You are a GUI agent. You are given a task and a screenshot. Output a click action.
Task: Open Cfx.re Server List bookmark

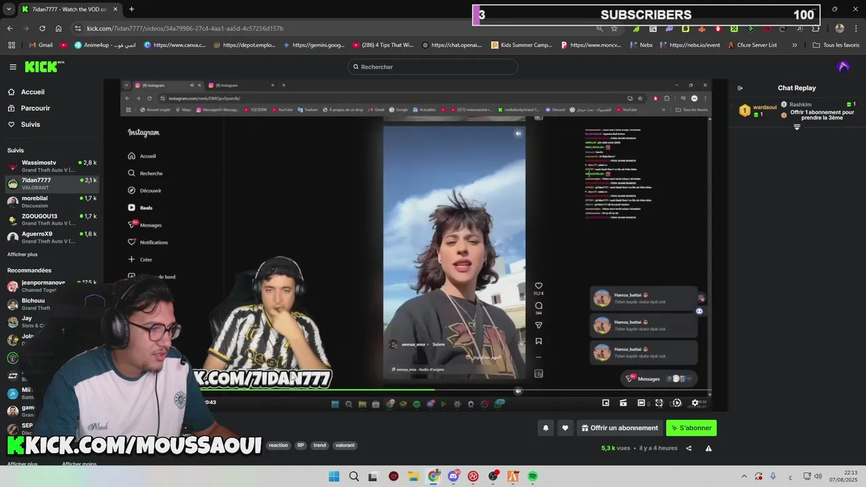point(752,45)
